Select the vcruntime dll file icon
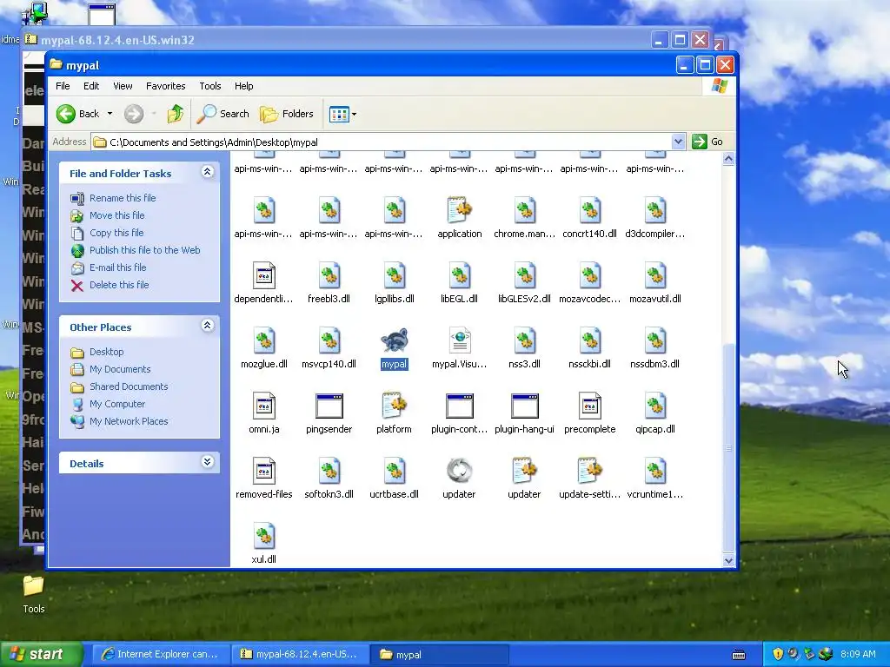This screenshot has width=890, height=667. point(655,471)
